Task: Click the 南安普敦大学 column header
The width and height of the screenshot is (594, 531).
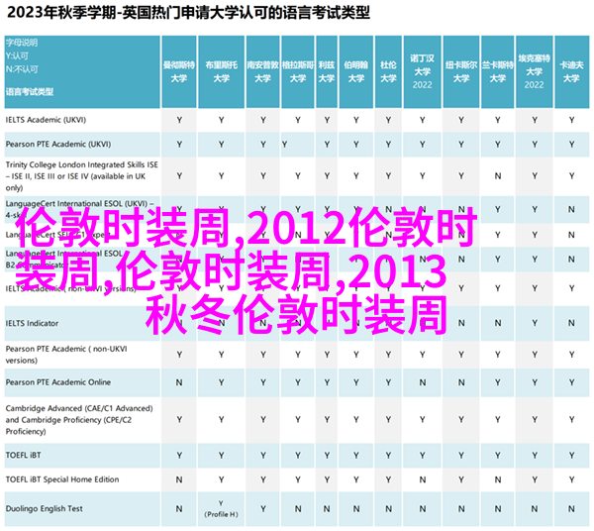Action: (263, 71)
